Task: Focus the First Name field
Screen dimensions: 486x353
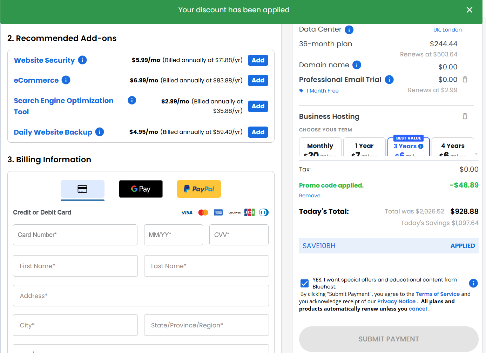Action: (75, 266)
